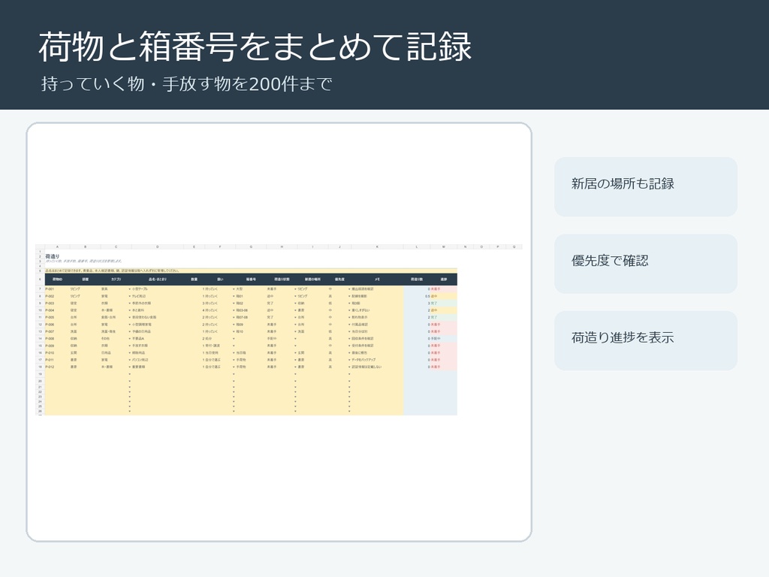Select spreadsheet column letter A header
The height and width of the screenshot is (577, 769).
(57, 246)
